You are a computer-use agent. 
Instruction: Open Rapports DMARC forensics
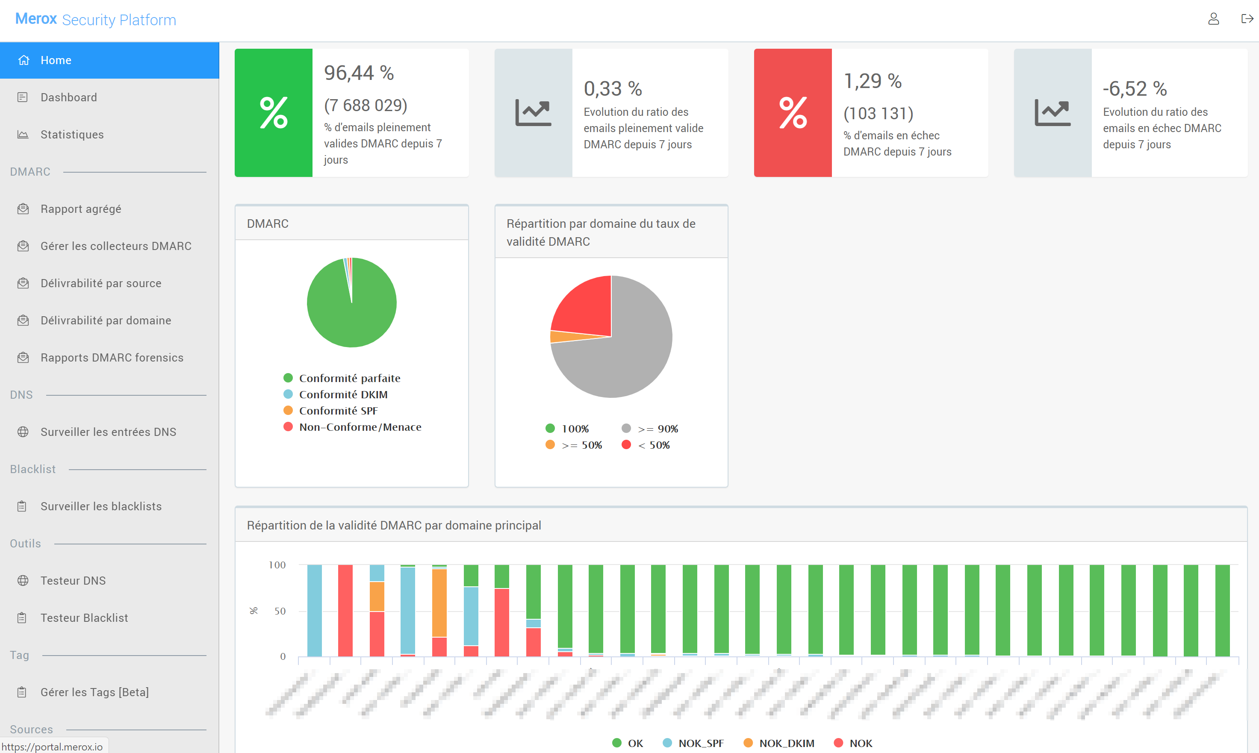[112, 358]
